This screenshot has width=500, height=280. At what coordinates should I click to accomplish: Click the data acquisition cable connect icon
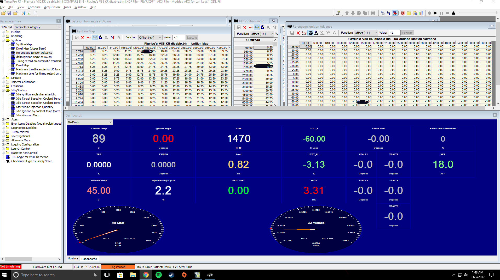pyautogui.click(x=338, y=13)
